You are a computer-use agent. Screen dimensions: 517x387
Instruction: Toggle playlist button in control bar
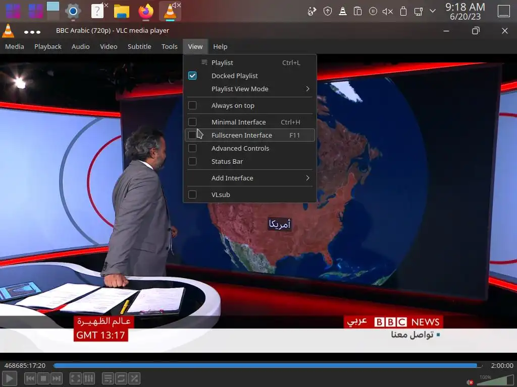click(108, 378)
